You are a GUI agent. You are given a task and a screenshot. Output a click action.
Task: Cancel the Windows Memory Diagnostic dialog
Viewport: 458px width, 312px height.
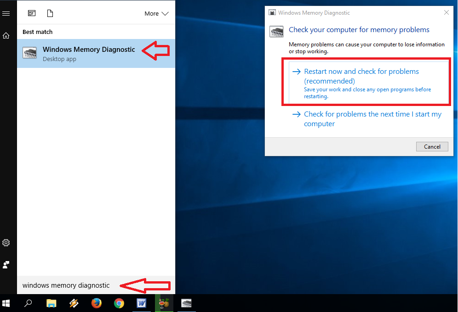pyautogui.click(x=432, y=146)
